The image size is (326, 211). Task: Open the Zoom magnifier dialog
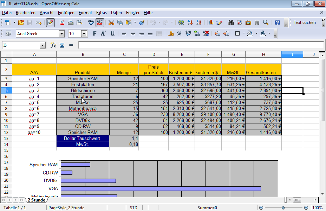coord(266,23)
